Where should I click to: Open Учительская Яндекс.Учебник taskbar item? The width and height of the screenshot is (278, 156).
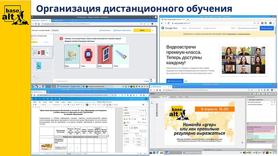70,86
